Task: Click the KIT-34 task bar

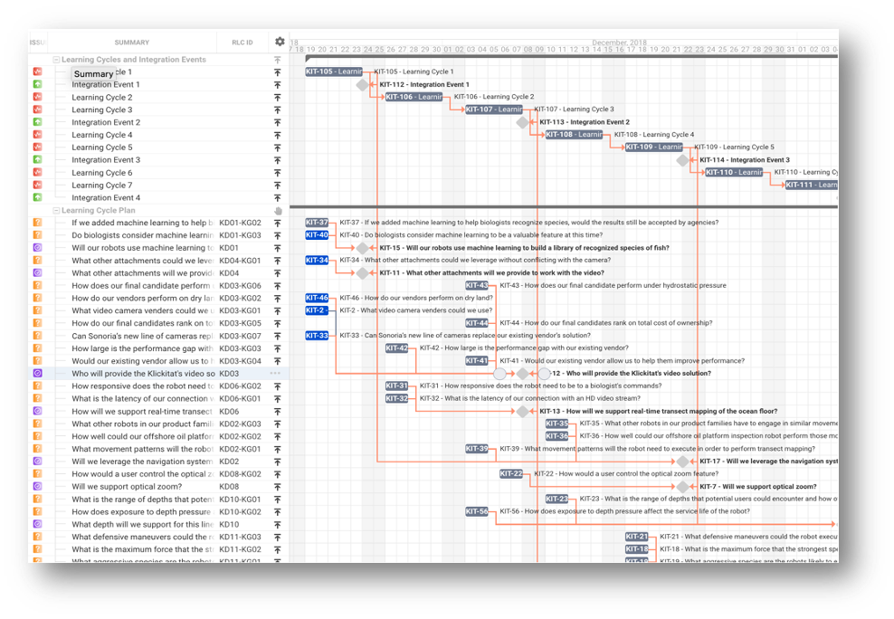Action: click(317, 260)
